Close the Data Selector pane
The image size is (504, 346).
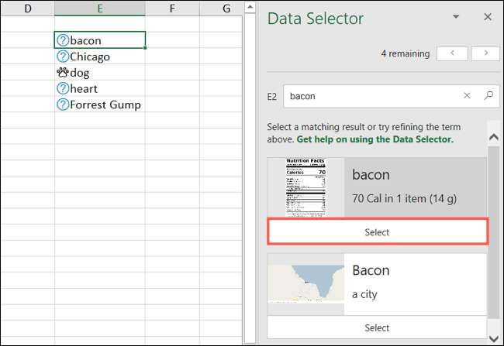(488, 17)
